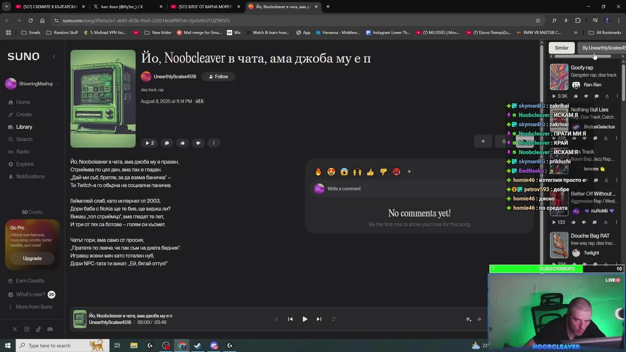React with the heart-eyes emoji

click(331, 172)
